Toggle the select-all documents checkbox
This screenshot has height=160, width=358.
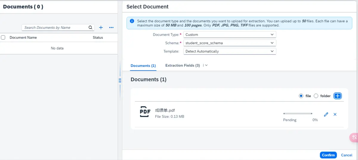click(3, 38)
